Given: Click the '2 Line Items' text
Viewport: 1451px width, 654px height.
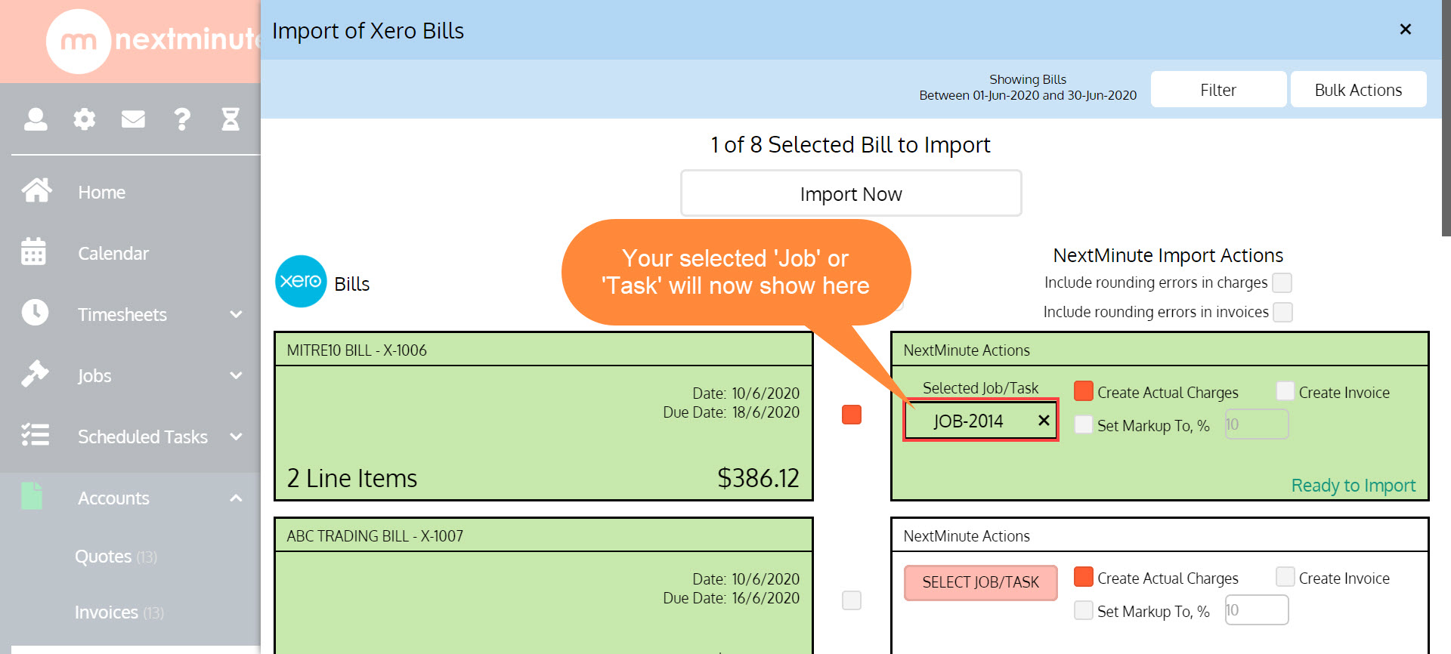Looking at the screenshot, I should [x=352, y=478].
